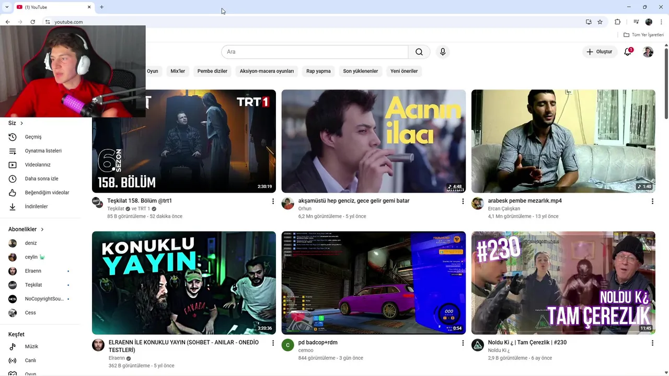The height and width of the screenshot is (376, 669).
Task: Click the Oluştur create button
Action: [x=599, y=52]
